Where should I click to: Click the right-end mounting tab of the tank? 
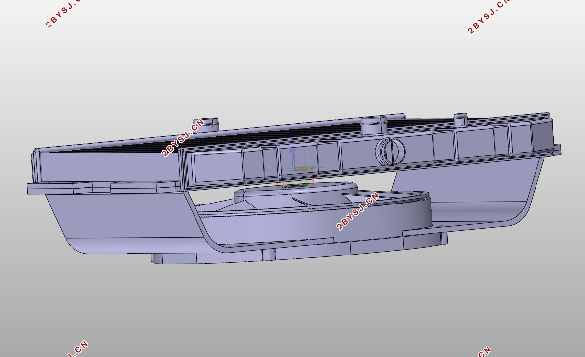pos(557,150)
